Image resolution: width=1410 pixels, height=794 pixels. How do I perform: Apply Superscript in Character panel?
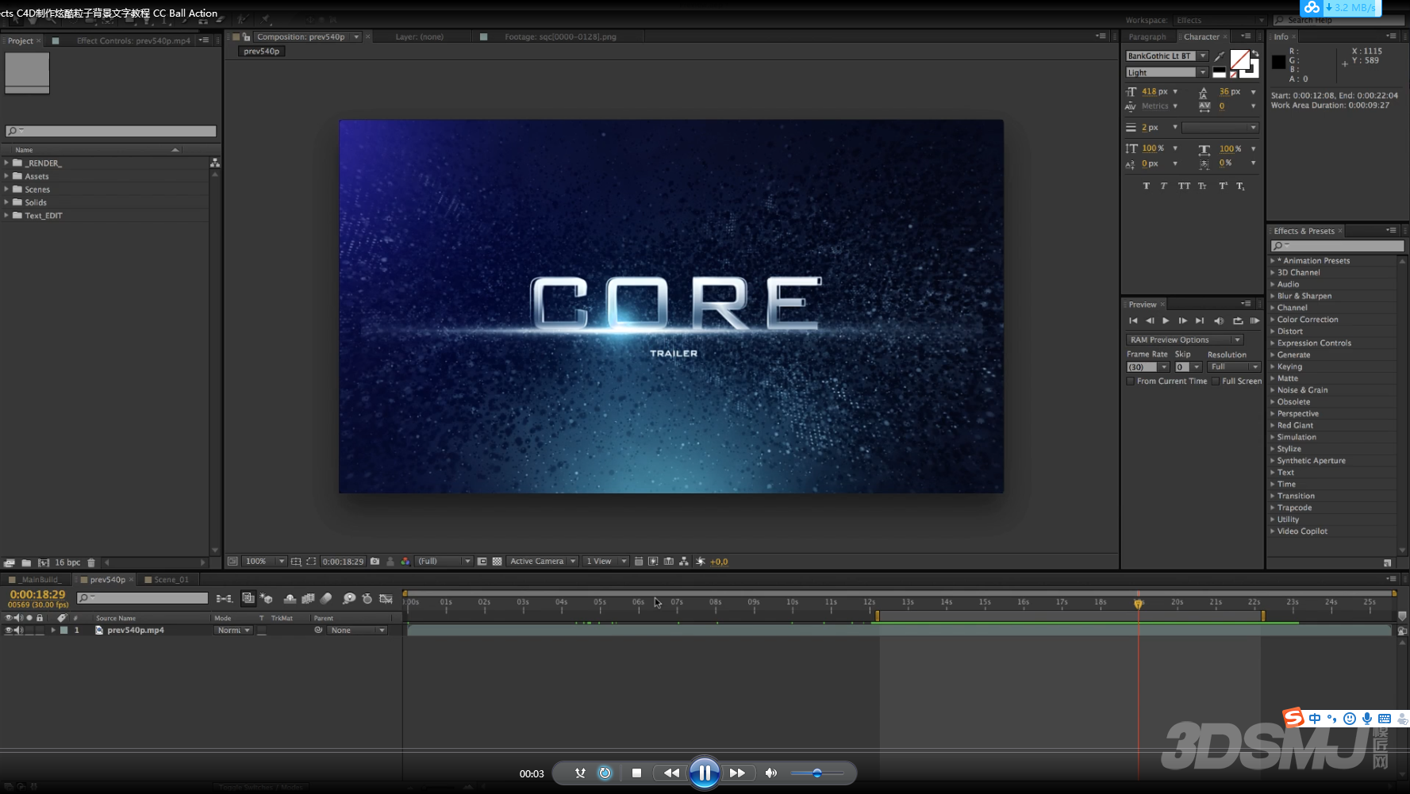(x=1223, y=186)
